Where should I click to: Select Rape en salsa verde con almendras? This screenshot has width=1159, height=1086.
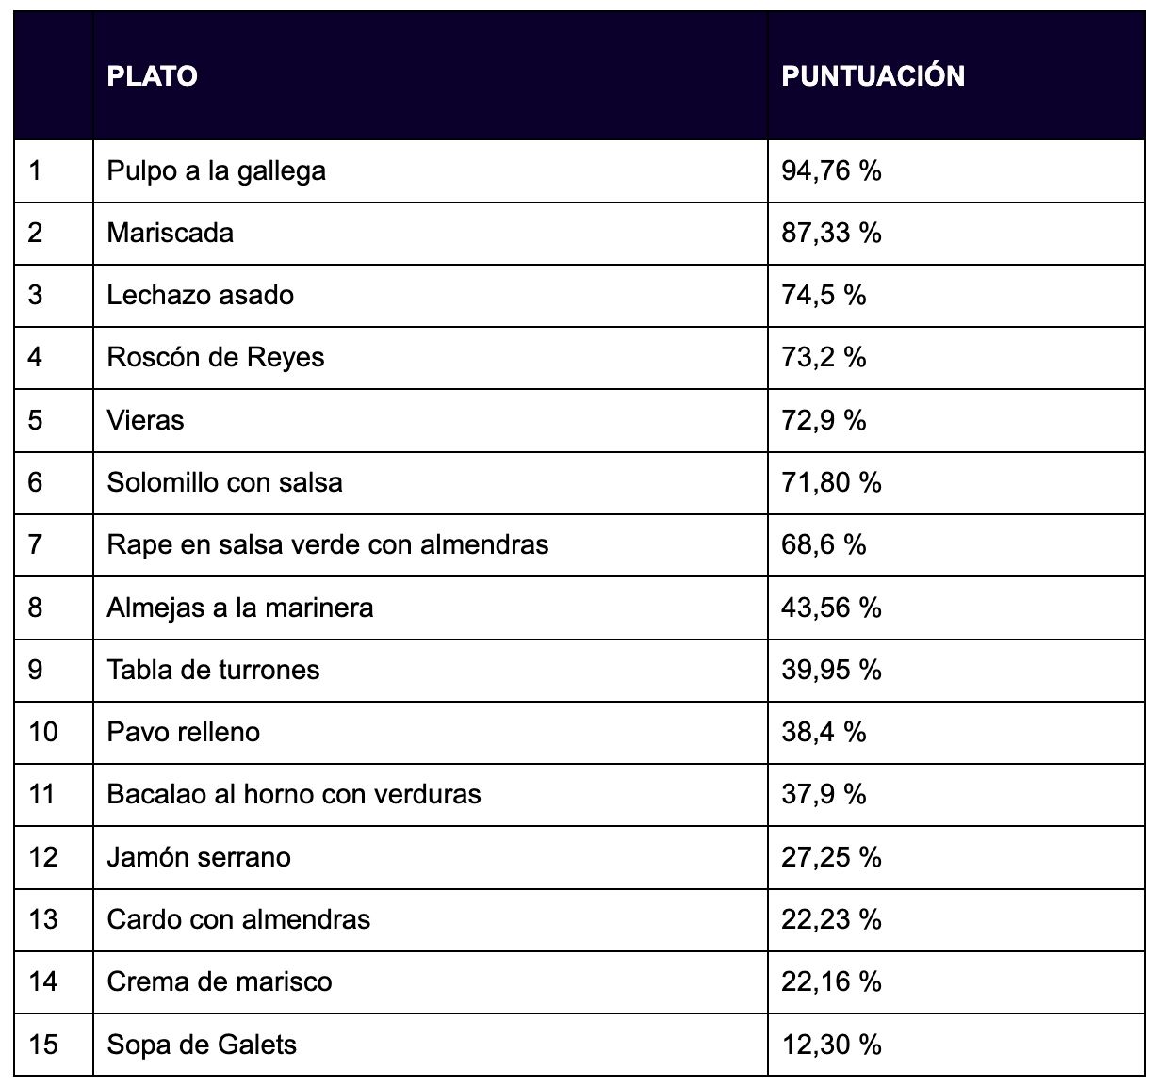(x=328, y=545)
